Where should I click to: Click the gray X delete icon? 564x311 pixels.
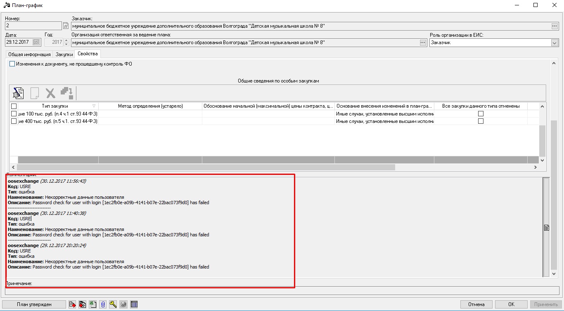pyautogui.click(x=50, y=93)
